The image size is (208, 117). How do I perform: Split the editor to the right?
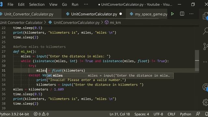click(x=182, y=14)
